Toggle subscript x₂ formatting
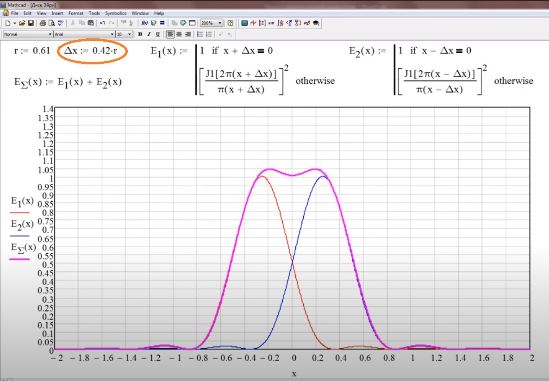 coord(230,34)
